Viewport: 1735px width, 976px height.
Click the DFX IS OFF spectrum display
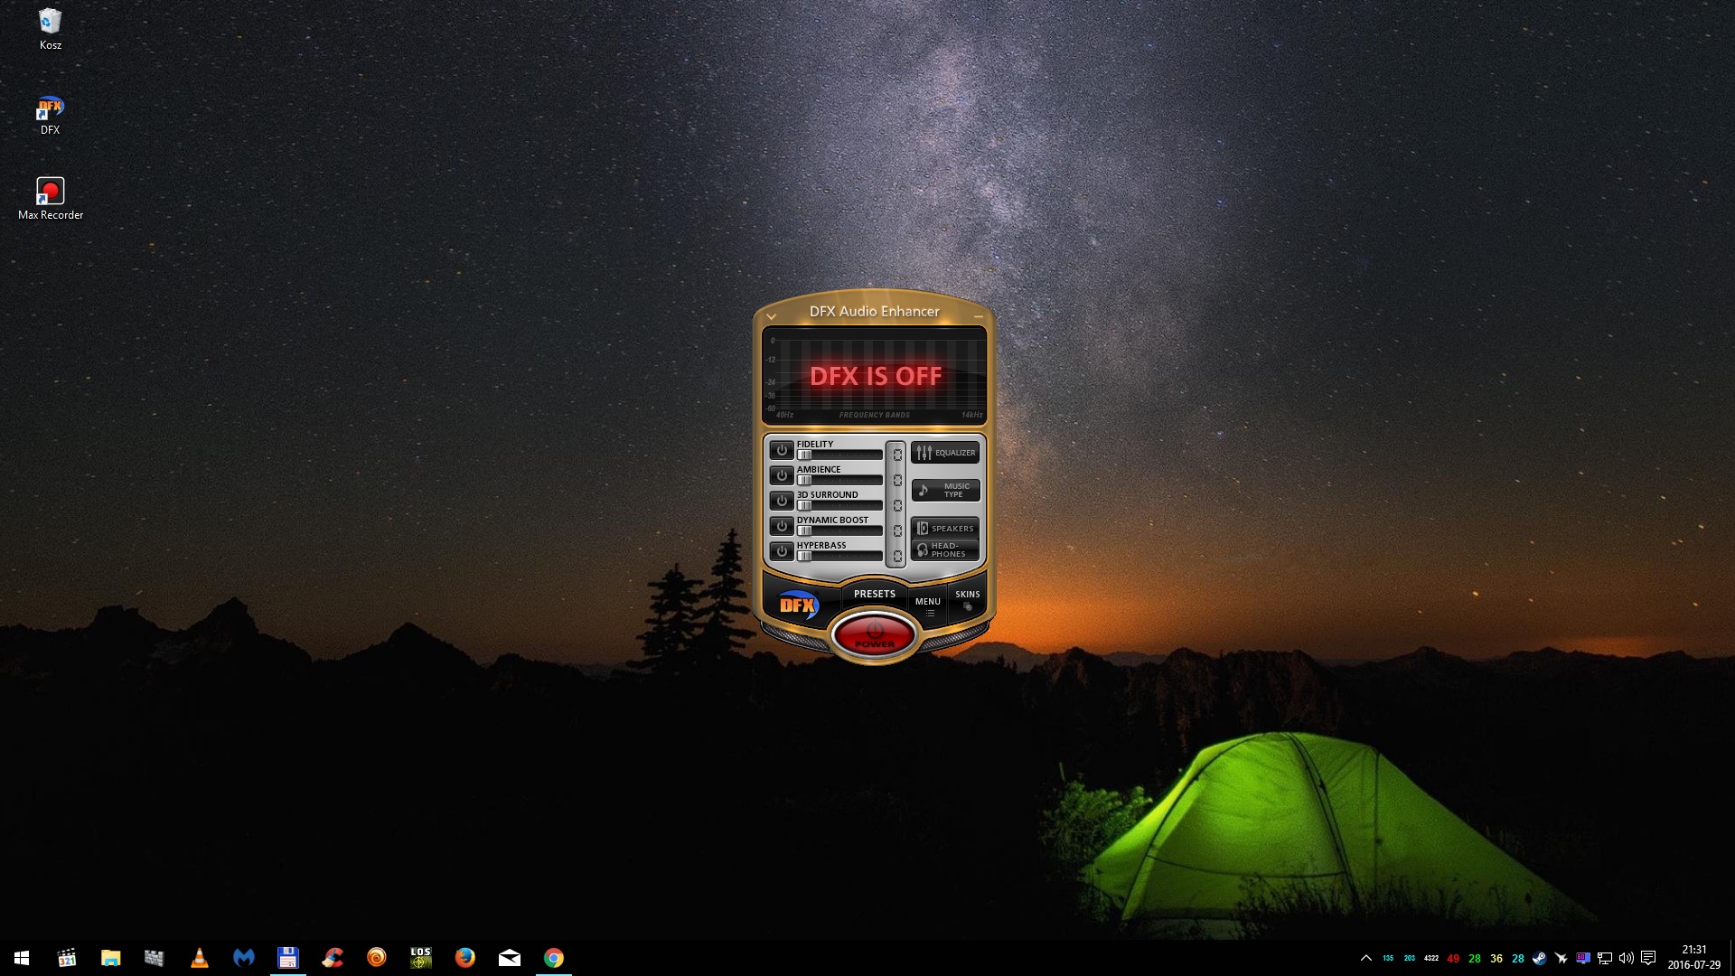pos(874,375)
